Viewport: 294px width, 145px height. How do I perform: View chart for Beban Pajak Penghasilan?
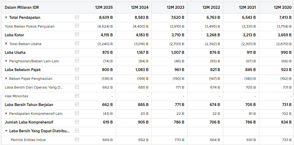pos(77,78)
